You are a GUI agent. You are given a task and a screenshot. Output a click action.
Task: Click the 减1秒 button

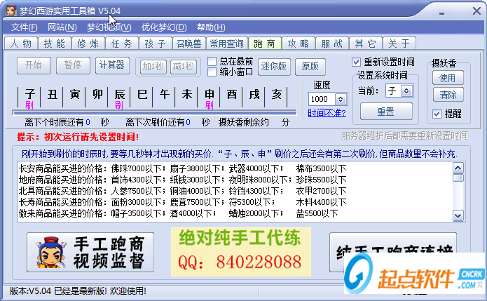click(184, 67)
